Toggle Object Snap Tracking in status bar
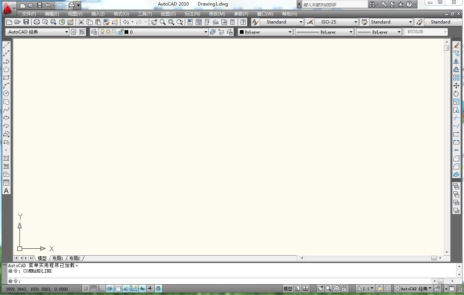Viewport: 464px width, 295px height. coord(126,289)
